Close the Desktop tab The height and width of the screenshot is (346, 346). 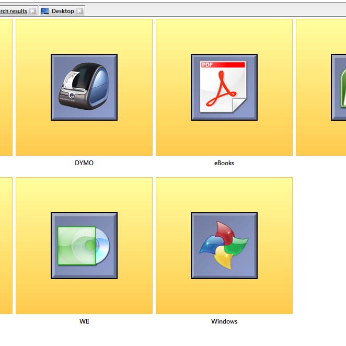coord(79,11)
